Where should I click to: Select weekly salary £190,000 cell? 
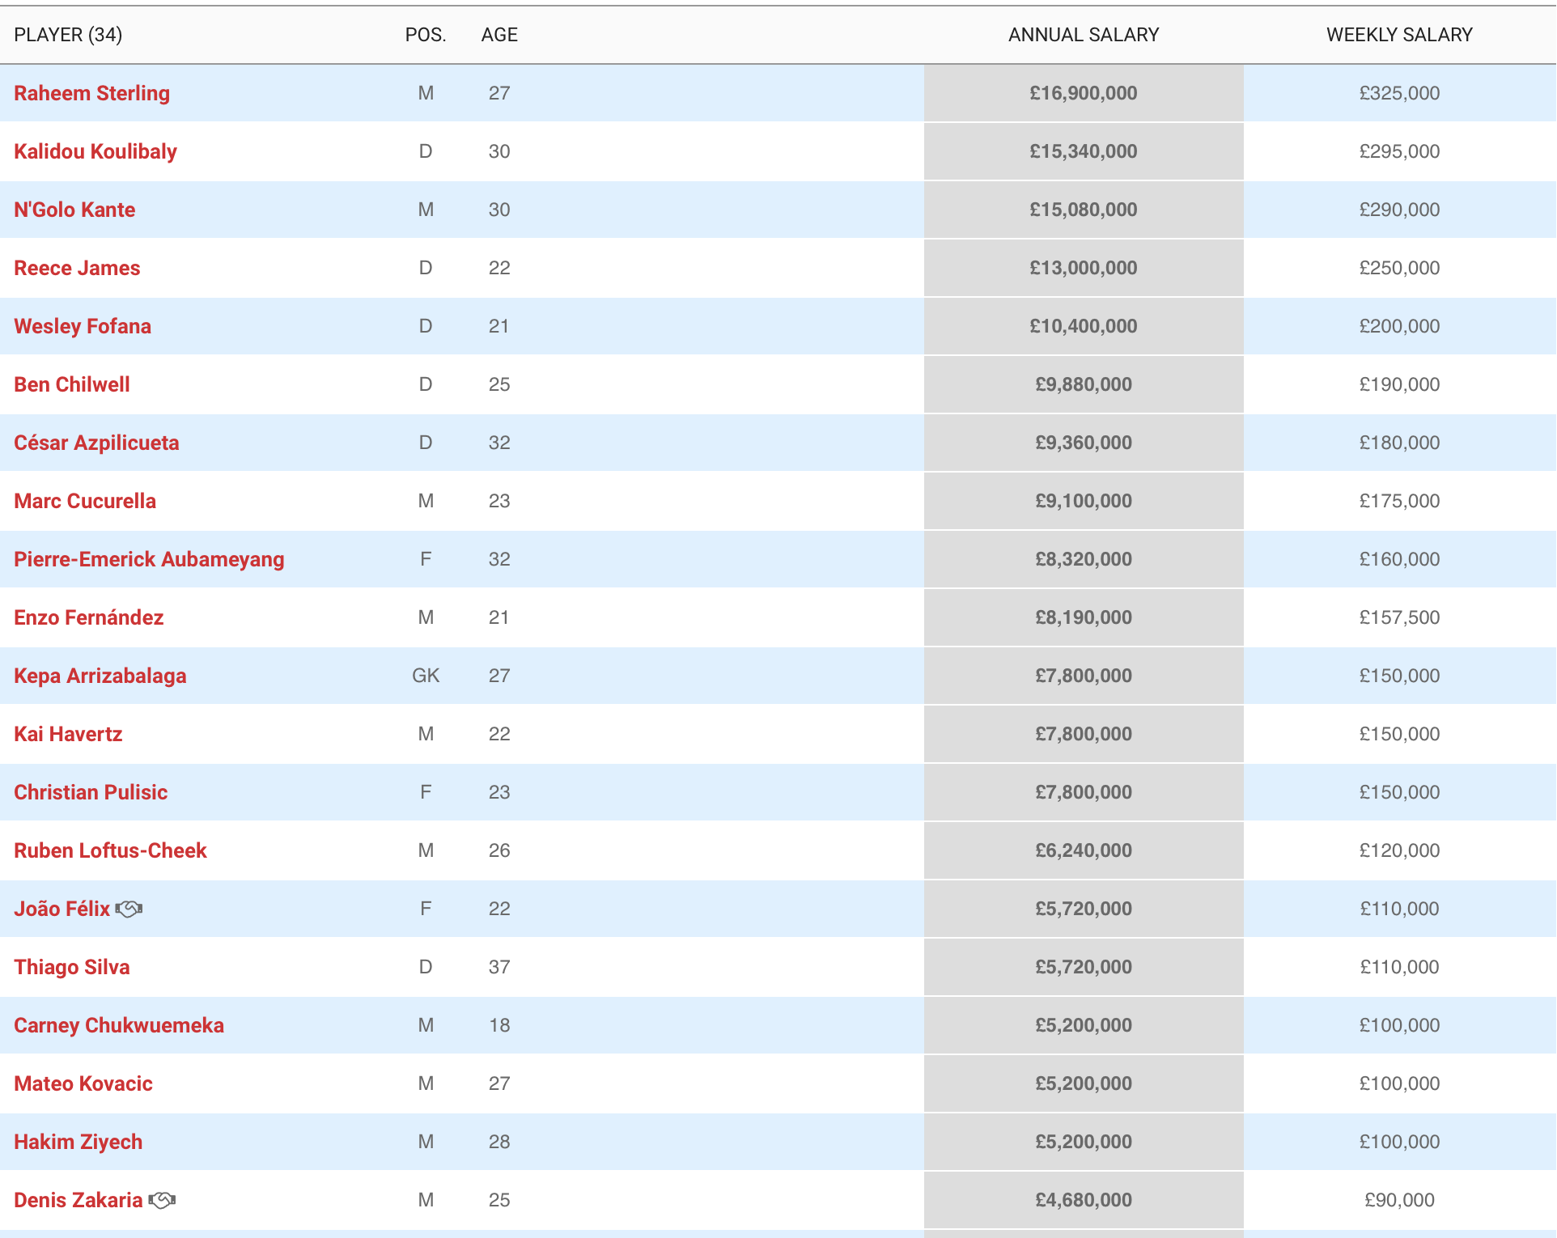(x=1399, y=384)
